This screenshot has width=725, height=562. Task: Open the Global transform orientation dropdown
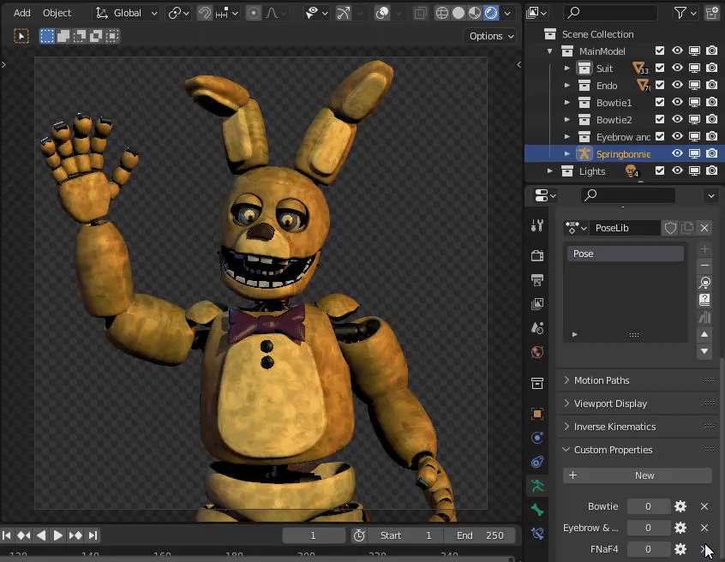(127, 13)
